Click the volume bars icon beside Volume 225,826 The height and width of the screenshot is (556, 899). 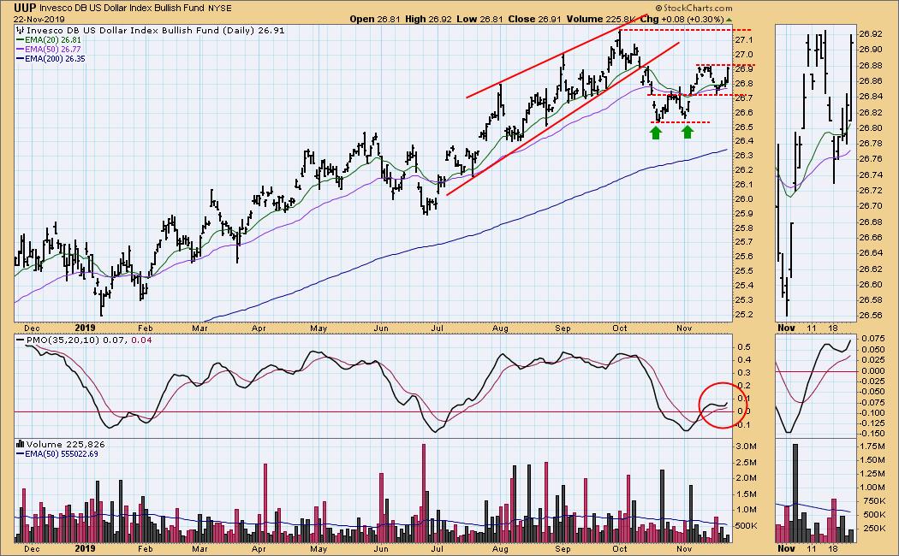click(20, 444)
